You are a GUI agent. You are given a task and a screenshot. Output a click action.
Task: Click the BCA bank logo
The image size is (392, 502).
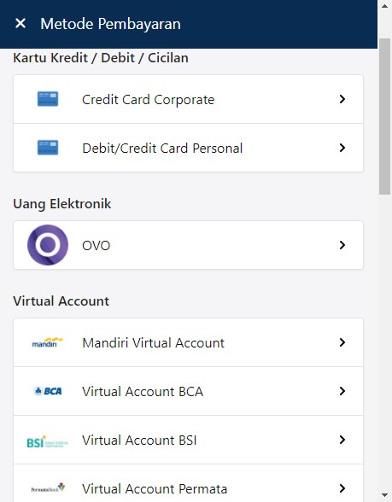click(x=48, y=391)
